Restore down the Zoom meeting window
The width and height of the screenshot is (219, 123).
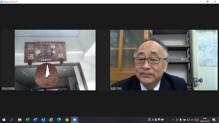(208, 2)
